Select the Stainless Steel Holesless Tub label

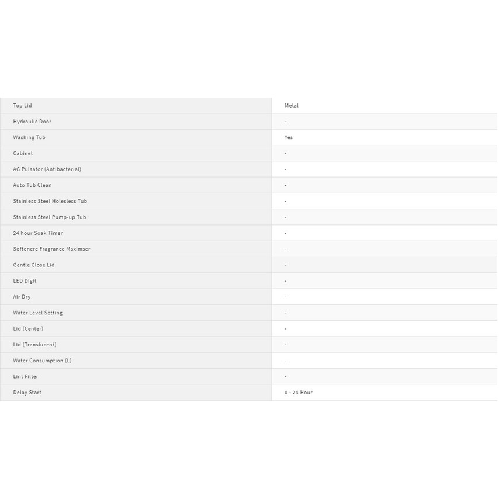(x=50, y=201)
